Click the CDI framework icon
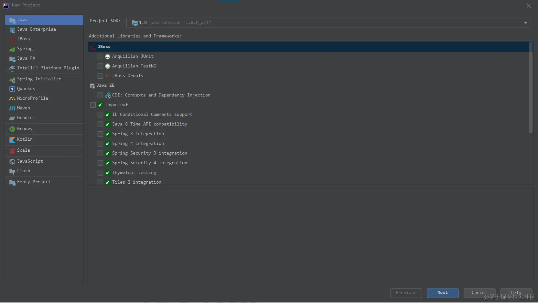The image size is (538, 303). (108, 95)
